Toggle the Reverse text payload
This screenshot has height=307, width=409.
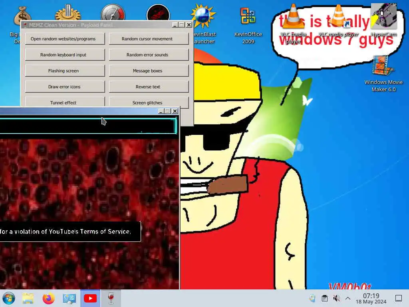[149, 87]
